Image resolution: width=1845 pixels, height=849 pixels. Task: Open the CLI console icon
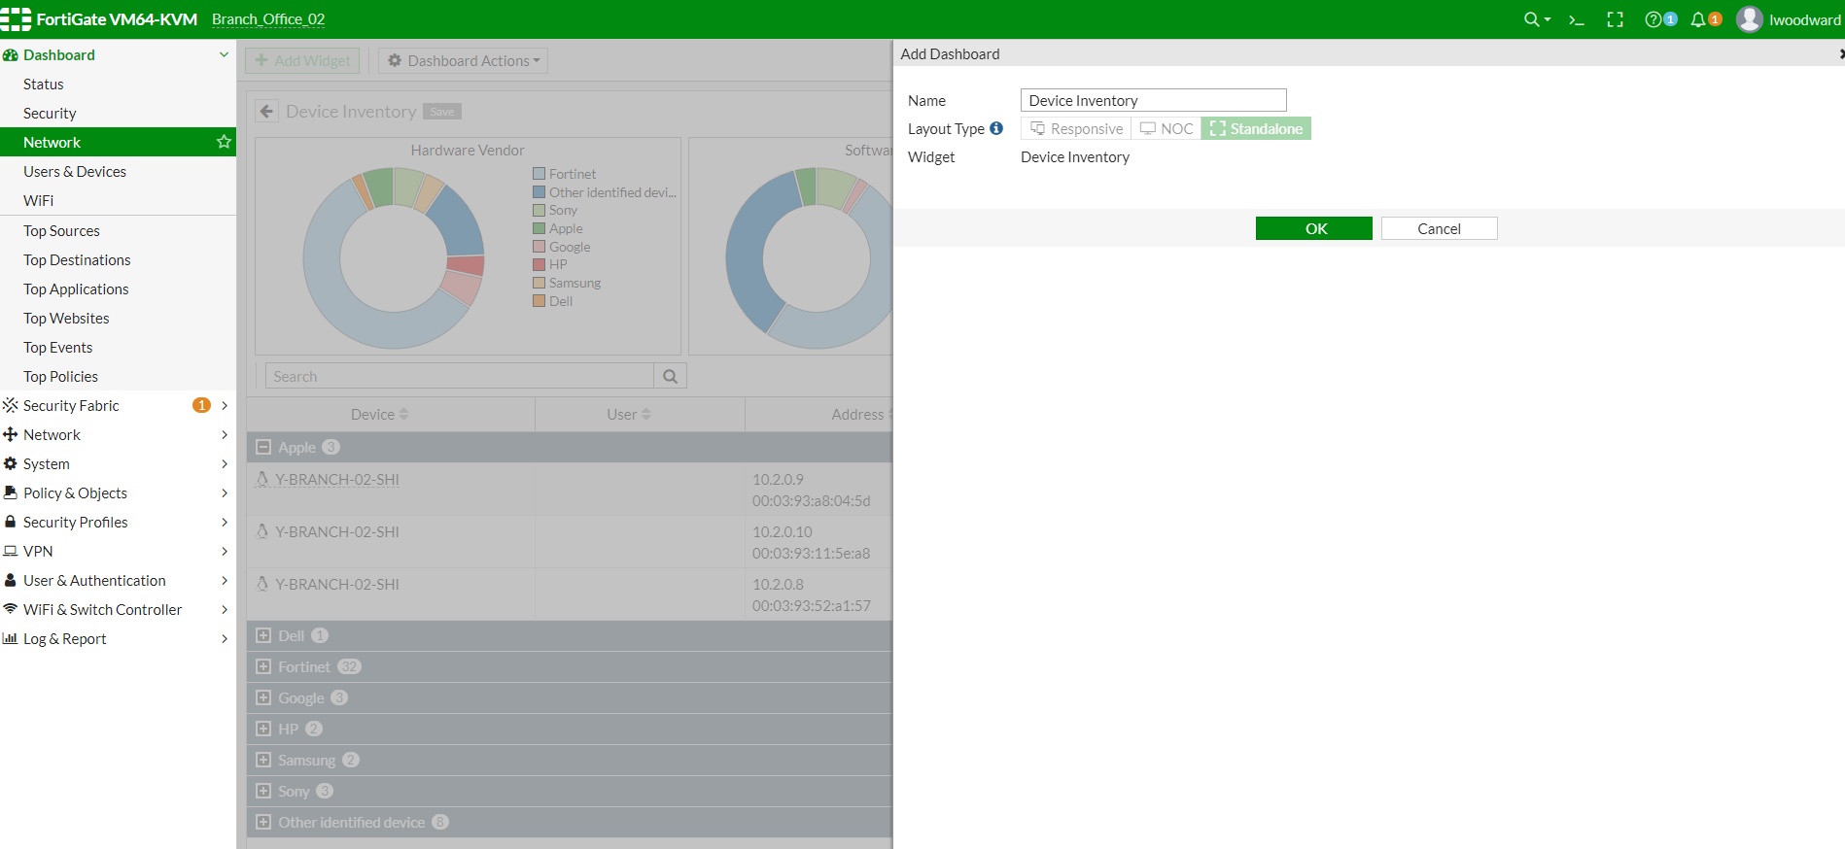[x=1576, y=19]
